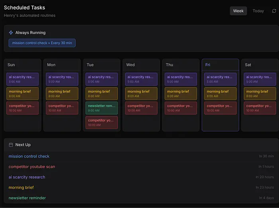Select Wednesday's morning brief task
The image size is (279, 208).
pyautogui.click(x=141, y=94)
